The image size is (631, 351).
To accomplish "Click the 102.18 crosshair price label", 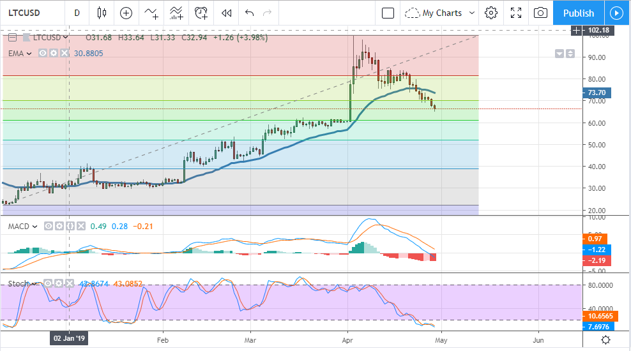I will point(598,30).
